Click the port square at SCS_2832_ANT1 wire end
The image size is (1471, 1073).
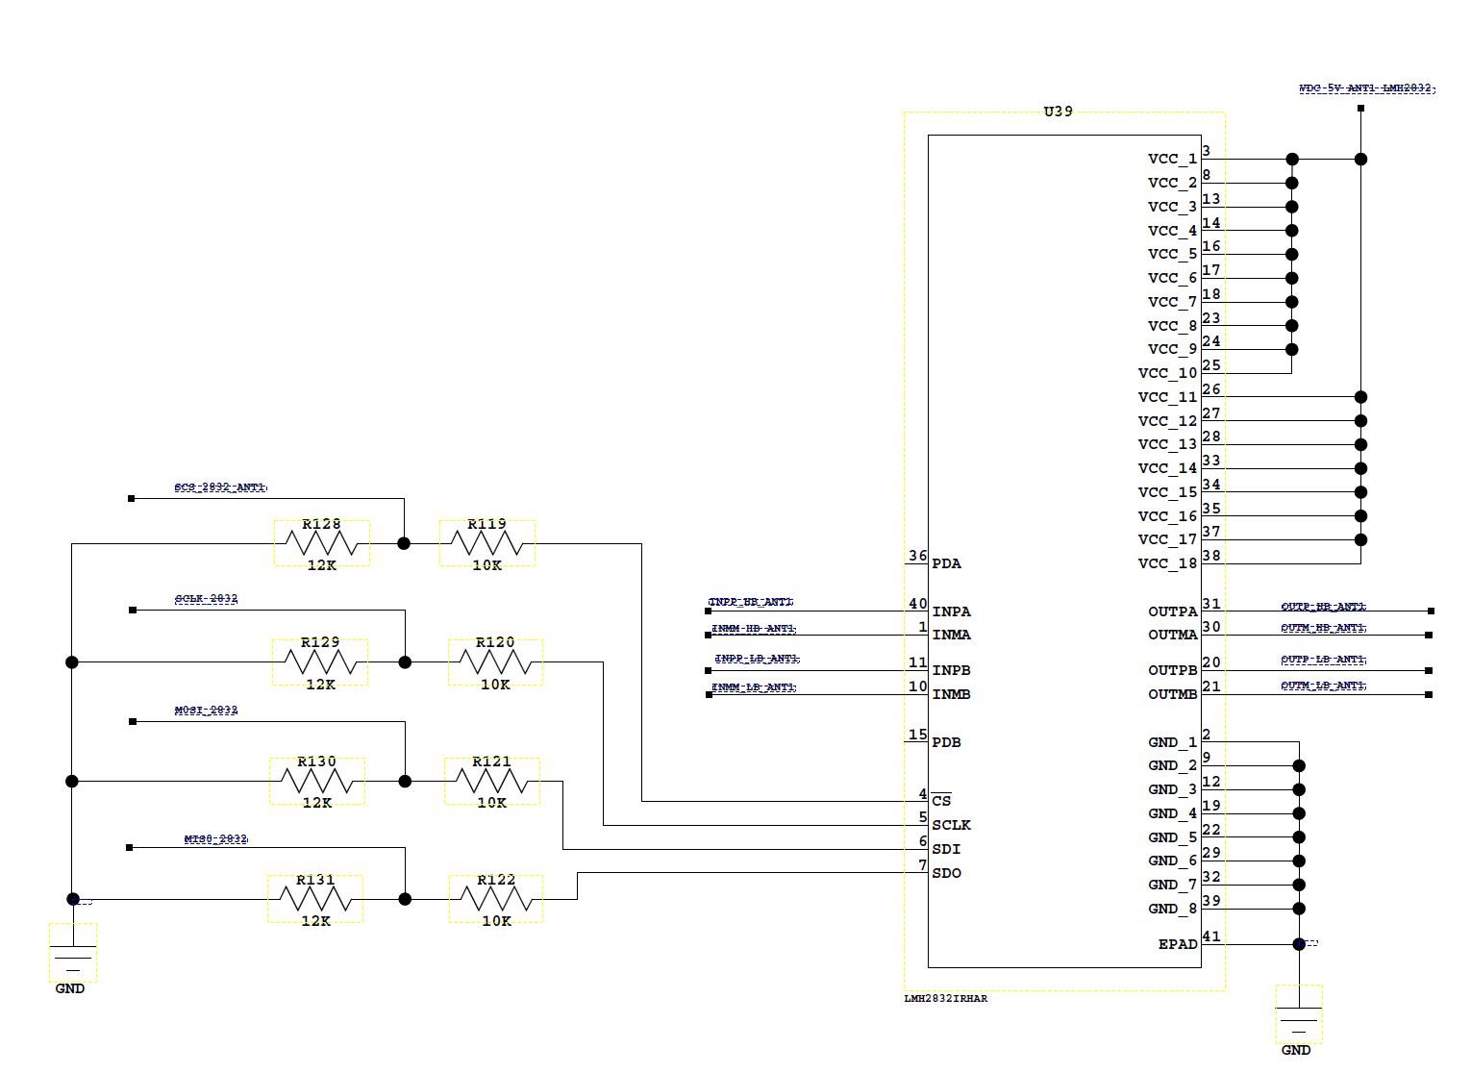coord(132,498)
